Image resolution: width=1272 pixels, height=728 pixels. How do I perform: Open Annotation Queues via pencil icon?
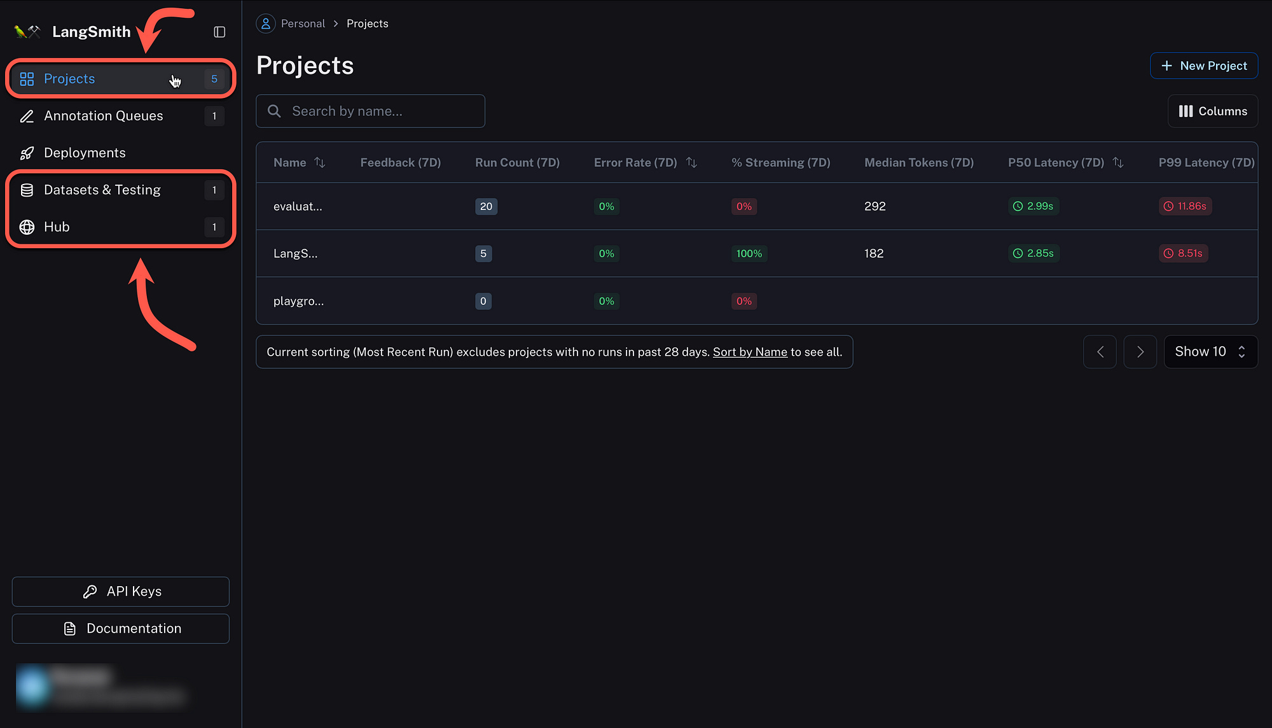(27, 116)
